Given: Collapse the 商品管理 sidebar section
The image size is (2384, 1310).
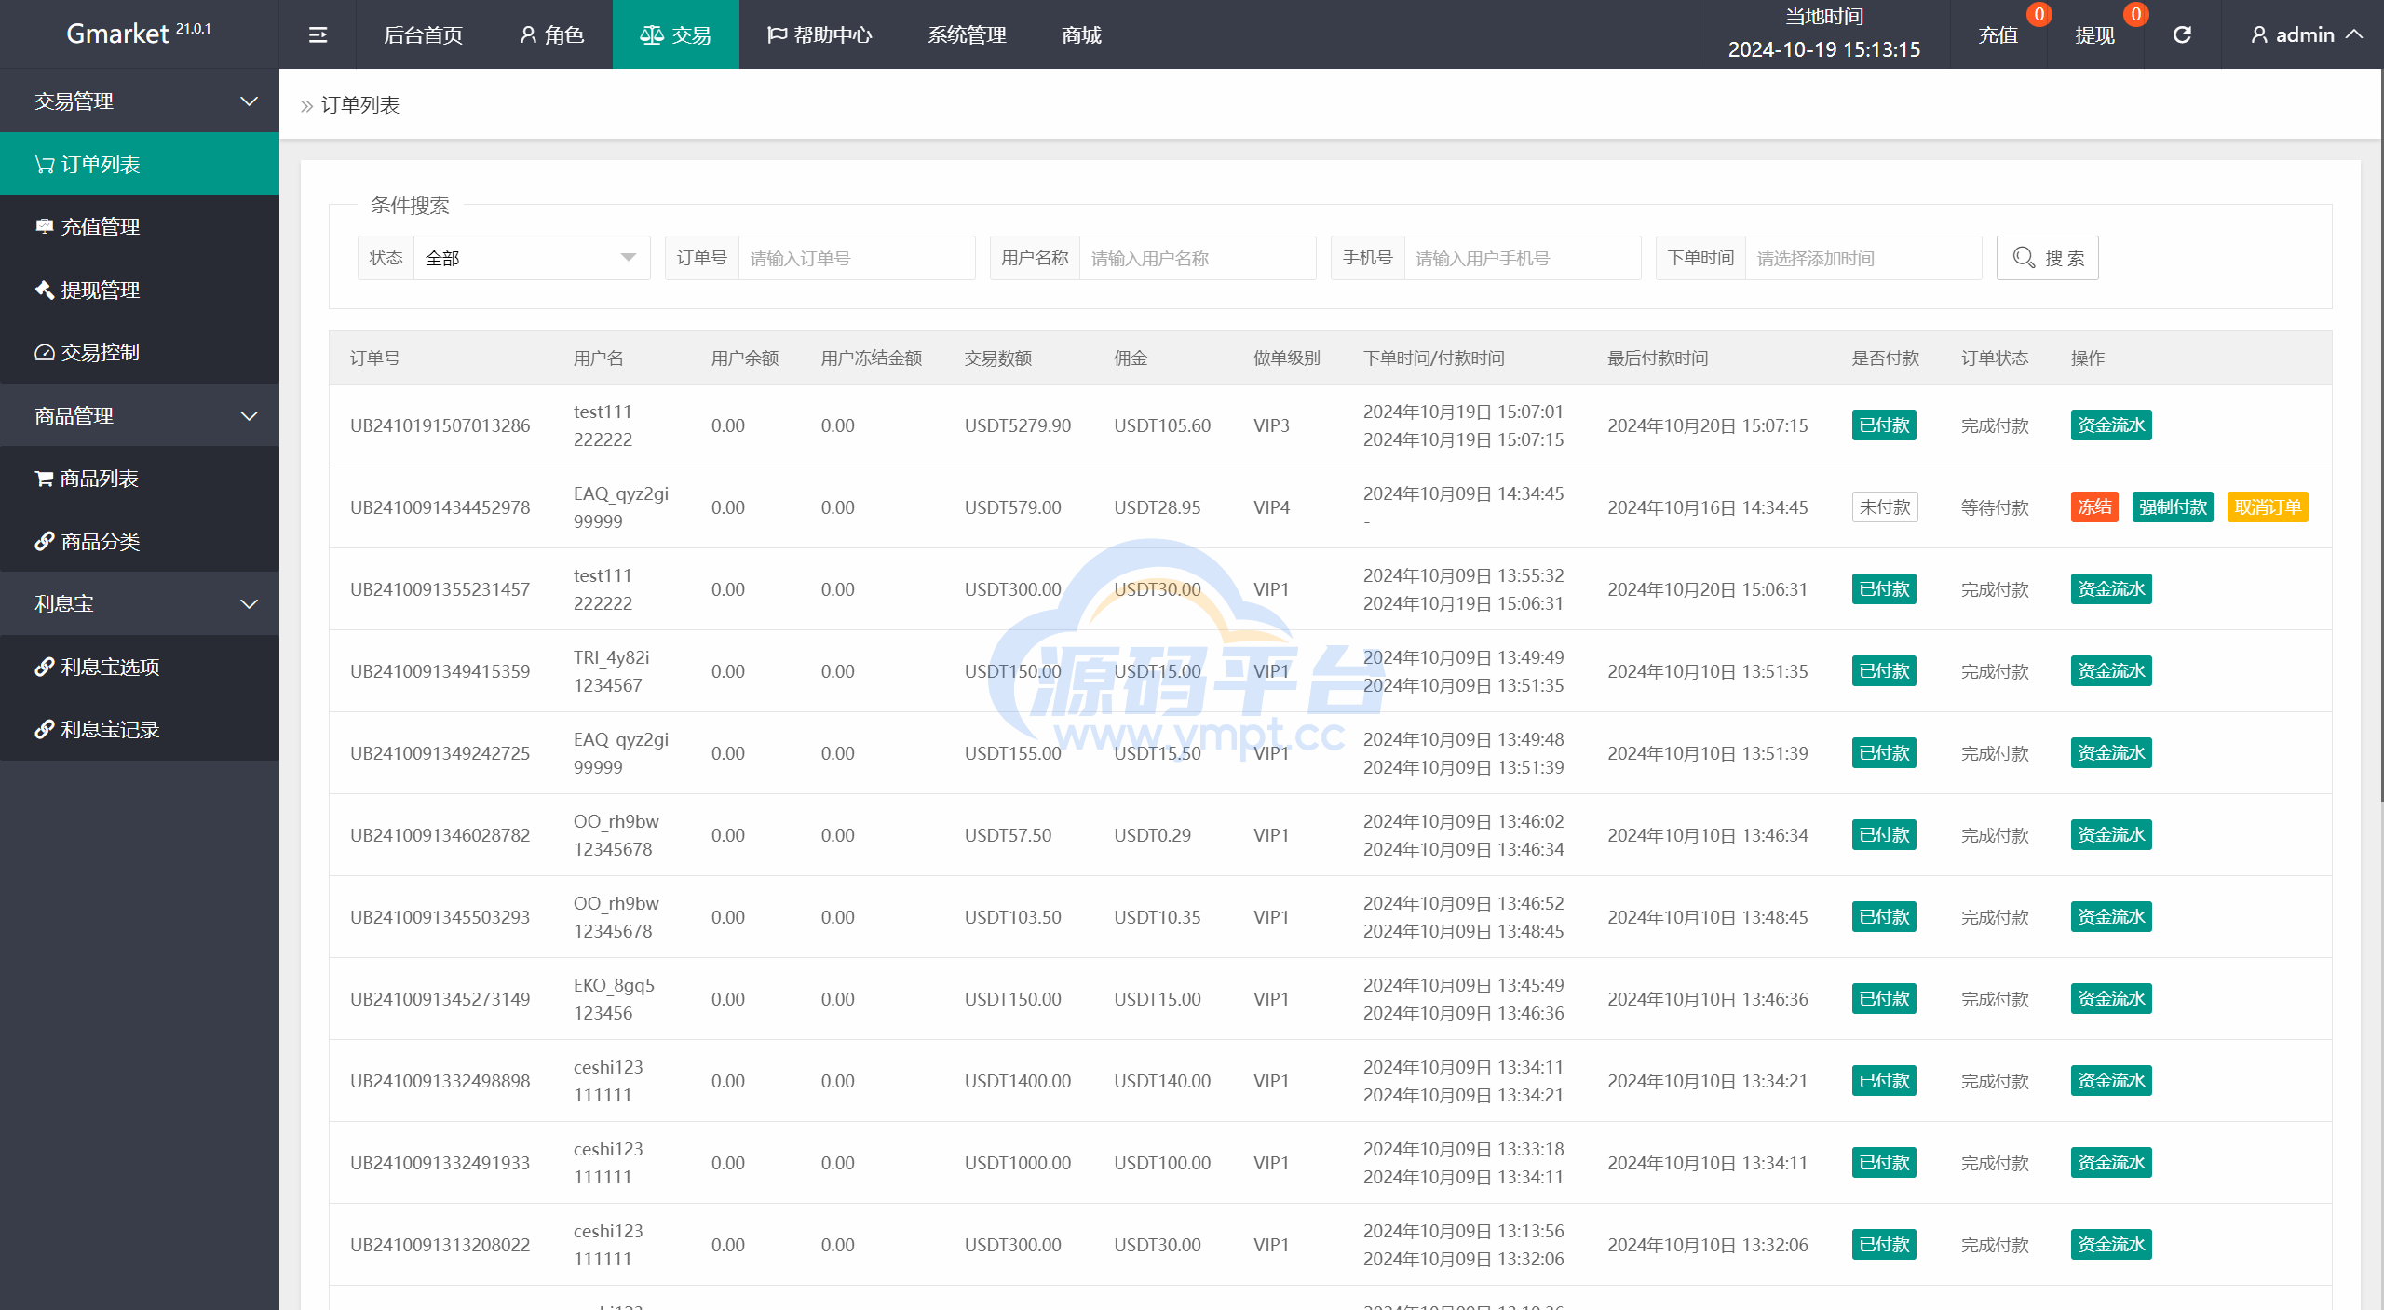Looking at the screenshot, I should tap(249, 415).
